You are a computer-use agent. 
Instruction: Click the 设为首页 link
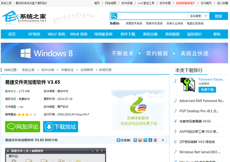pyautogui.click(x=206, y=3)
